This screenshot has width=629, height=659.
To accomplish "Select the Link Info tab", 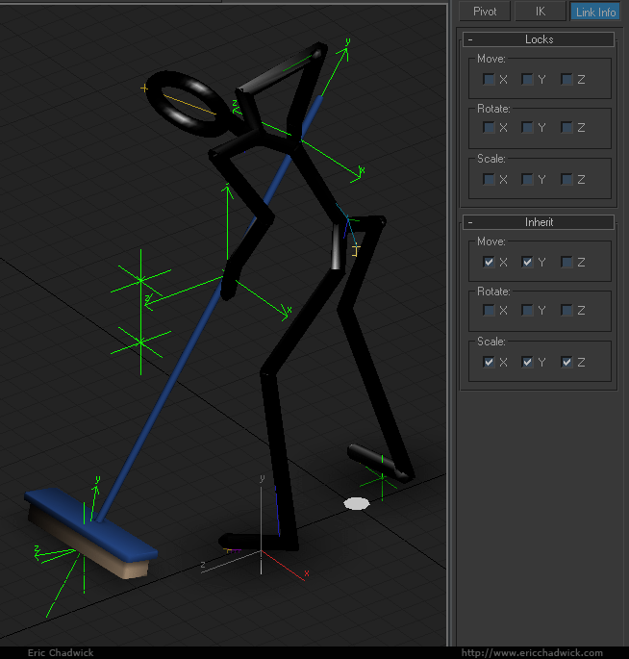I will [595, 12].
